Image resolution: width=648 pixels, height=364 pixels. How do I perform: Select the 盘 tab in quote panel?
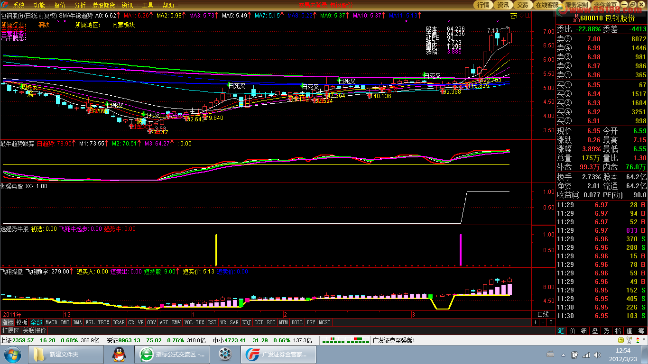pyautogui.click(x=595, y=331)
